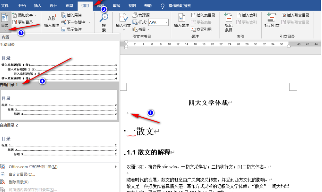Insert a table of authorities 插入引文目录

click(297, 15)
